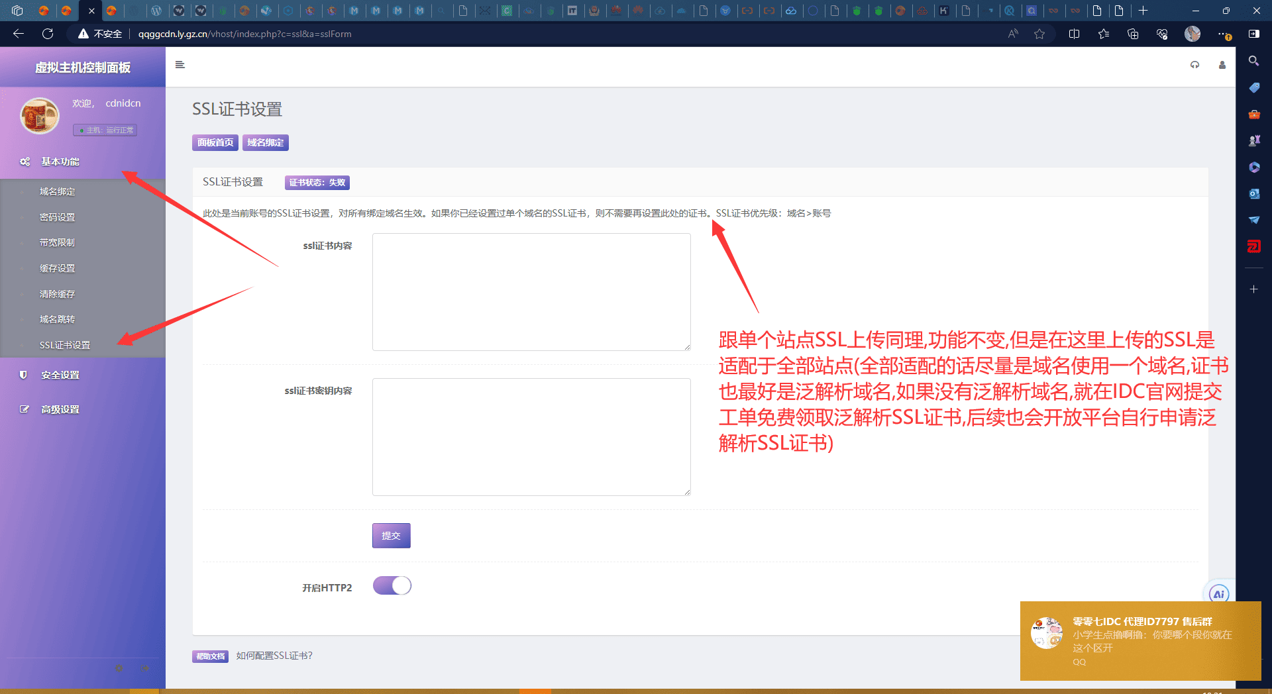Click the 面板首页 button
The width and height of the screenshot is (1272, 694).
(x=215, y=142)
